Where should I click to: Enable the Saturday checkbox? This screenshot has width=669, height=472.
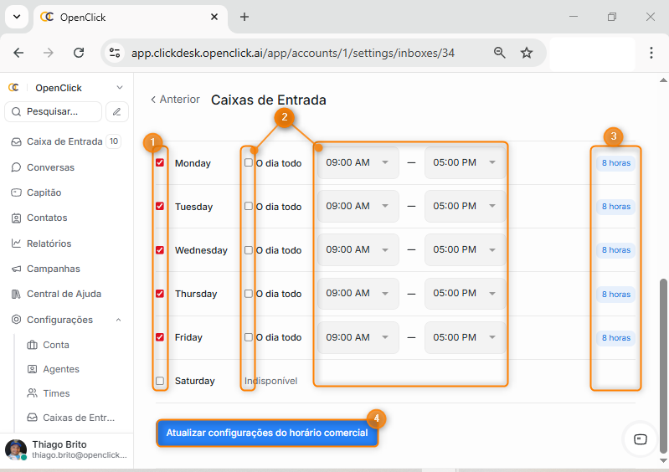[160, 381]
